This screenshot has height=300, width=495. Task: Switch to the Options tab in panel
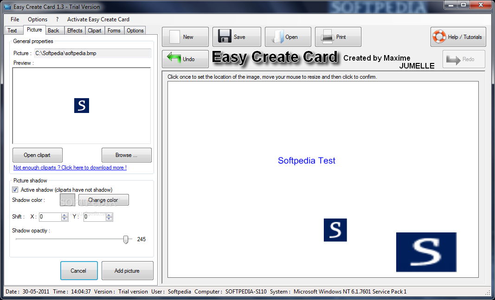click(135, 31)
